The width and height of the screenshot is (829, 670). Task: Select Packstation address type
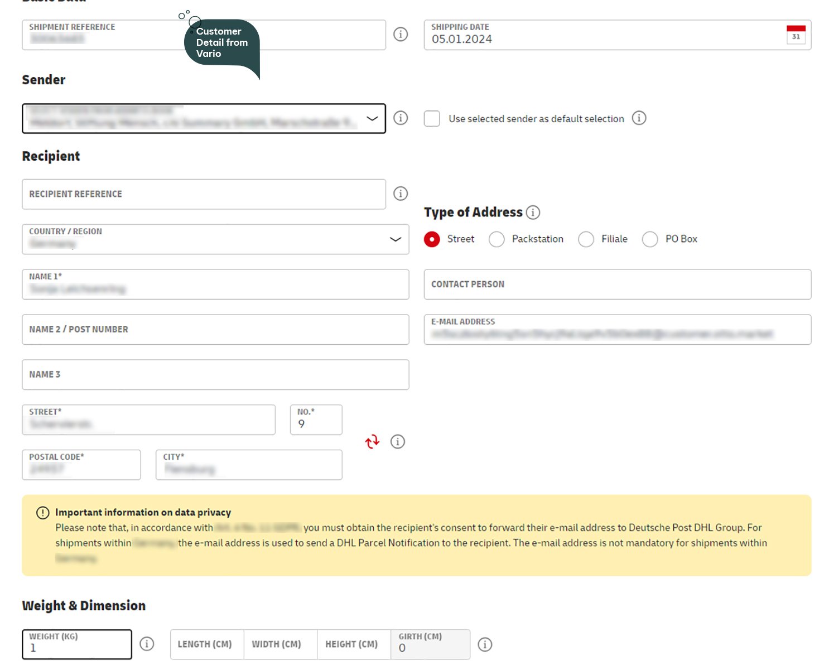pyautogui.click(x=497, y=239)
